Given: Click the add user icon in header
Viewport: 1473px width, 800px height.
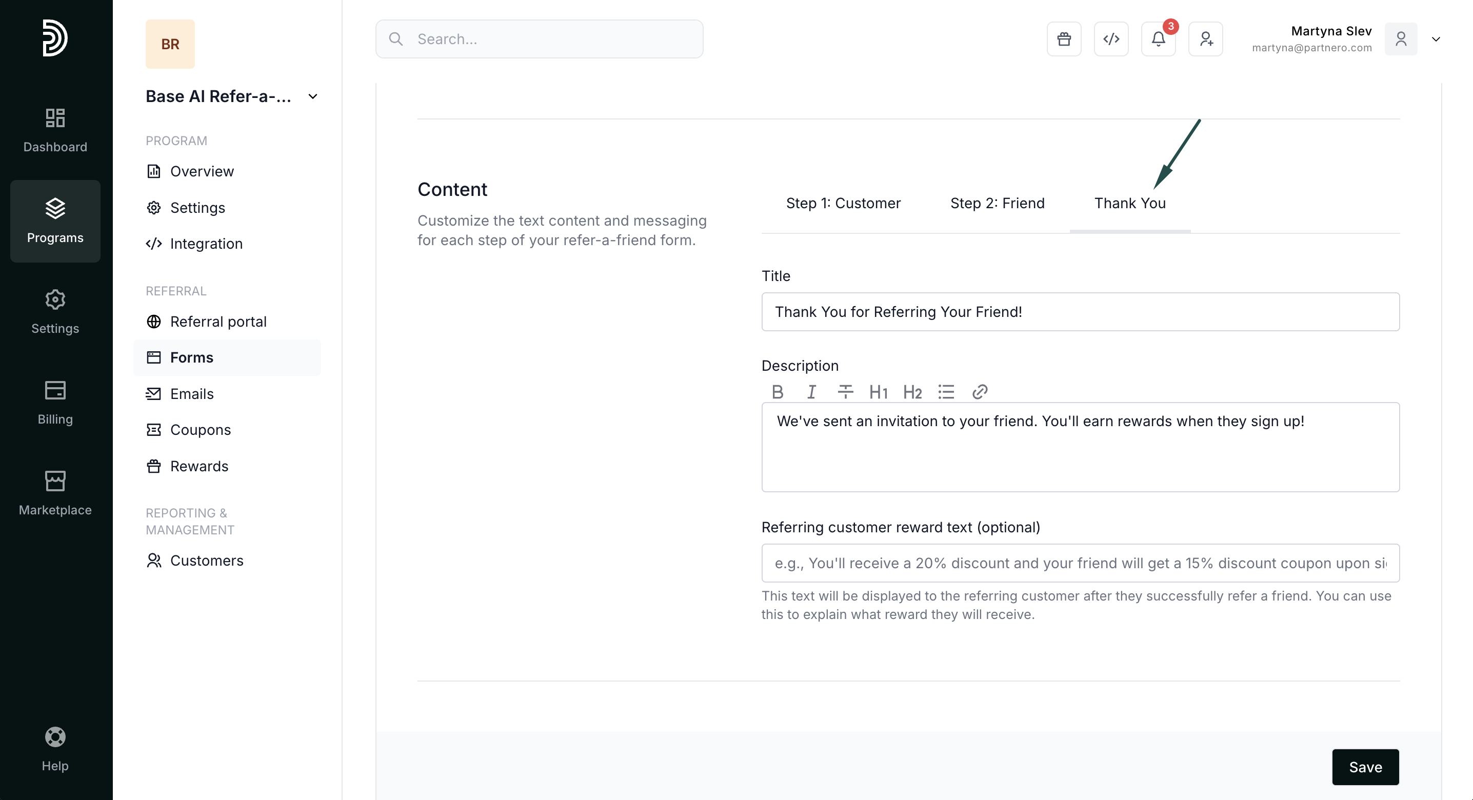Looking at the screenshot, I should [1205, 39].
